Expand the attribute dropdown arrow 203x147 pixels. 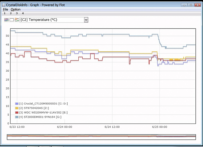[x=86, y=20]
